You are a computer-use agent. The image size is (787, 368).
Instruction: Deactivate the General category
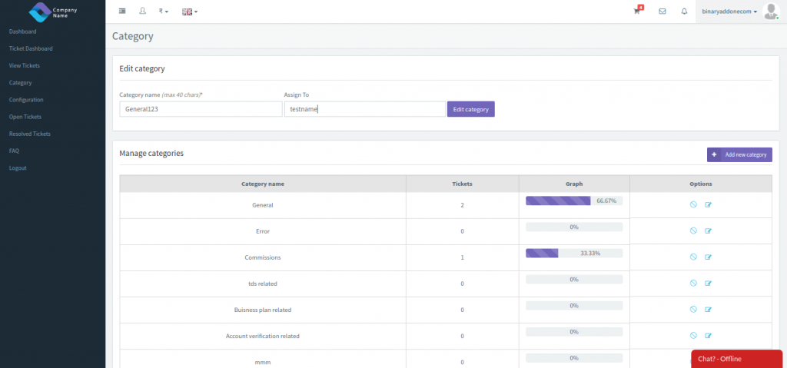point(693,204)
